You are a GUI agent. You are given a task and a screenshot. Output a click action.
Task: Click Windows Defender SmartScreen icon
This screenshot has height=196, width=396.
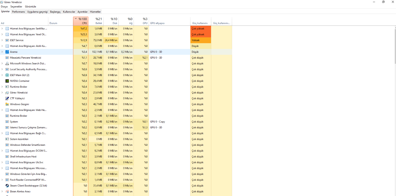click(x=7, y=145)
